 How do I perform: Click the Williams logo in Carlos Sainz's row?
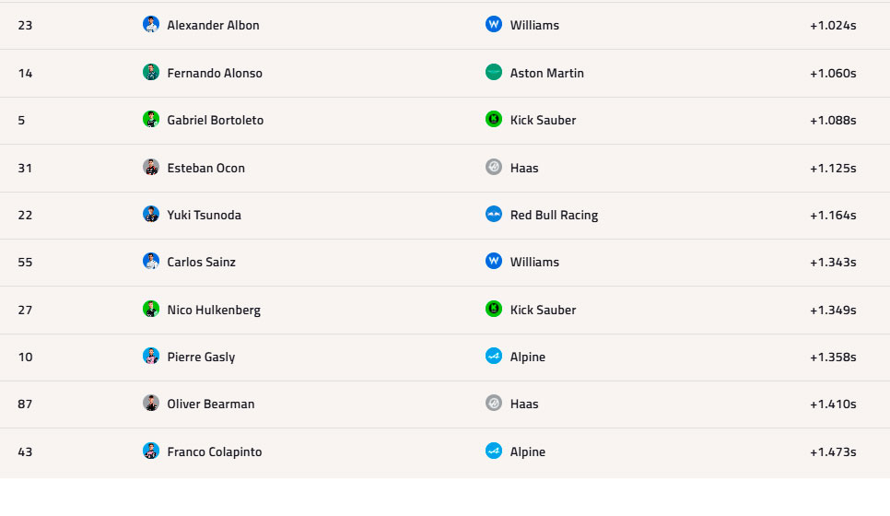tap(494, 262)
